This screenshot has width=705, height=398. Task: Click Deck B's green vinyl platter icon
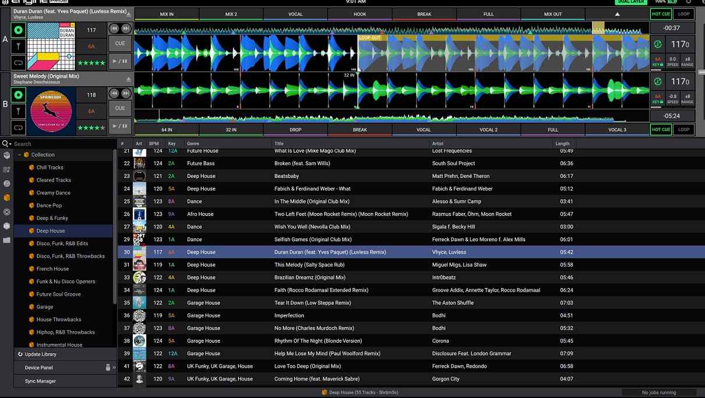(19, 95)
